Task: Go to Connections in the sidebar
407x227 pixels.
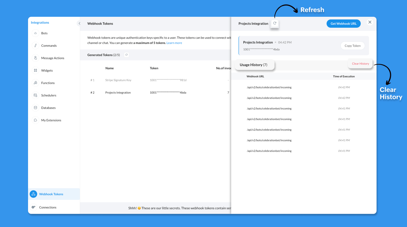Action: click(48, 207)
